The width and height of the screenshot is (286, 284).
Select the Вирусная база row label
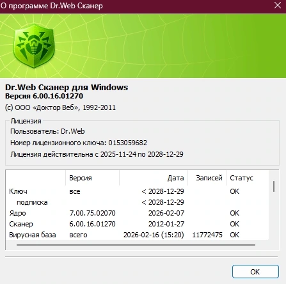pos(33,235)
